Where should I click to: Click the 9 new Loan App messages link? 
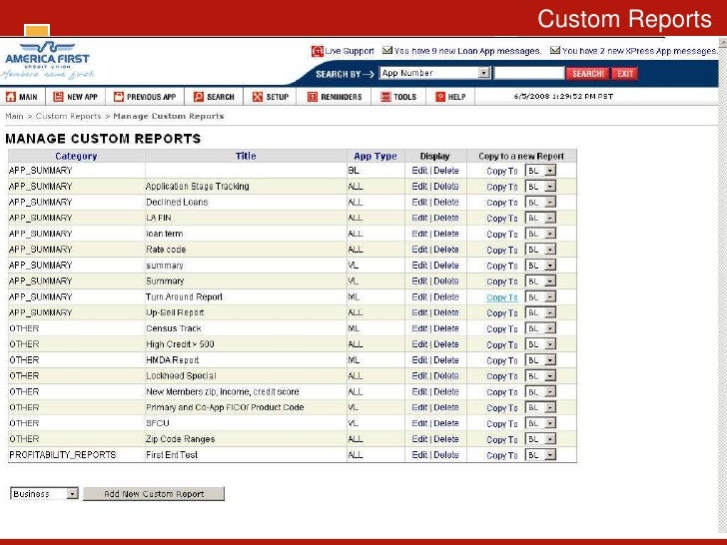(x=467, y=51)
